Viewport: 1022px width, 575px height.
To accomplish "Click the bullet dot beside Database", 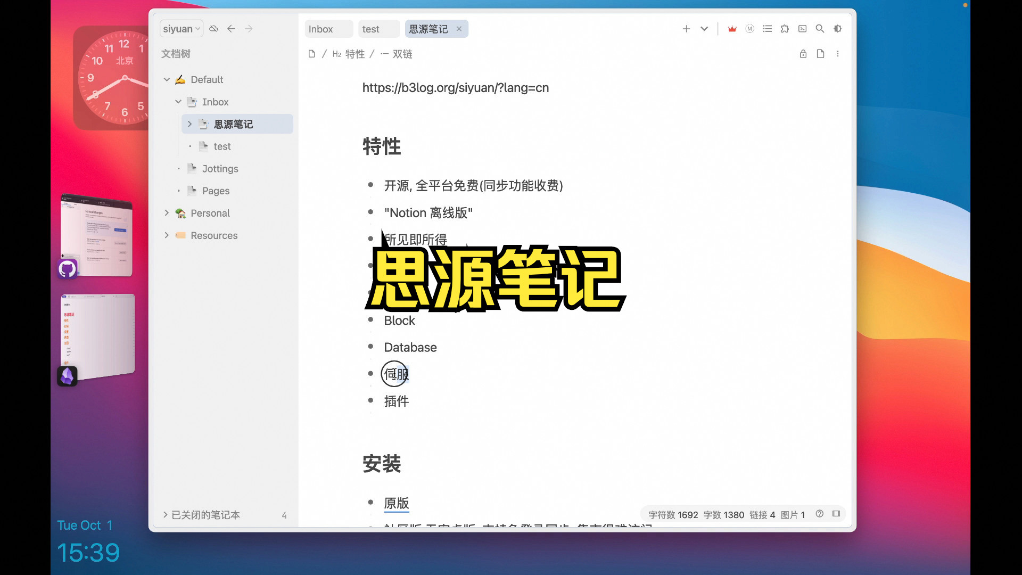I will [370, 347].
